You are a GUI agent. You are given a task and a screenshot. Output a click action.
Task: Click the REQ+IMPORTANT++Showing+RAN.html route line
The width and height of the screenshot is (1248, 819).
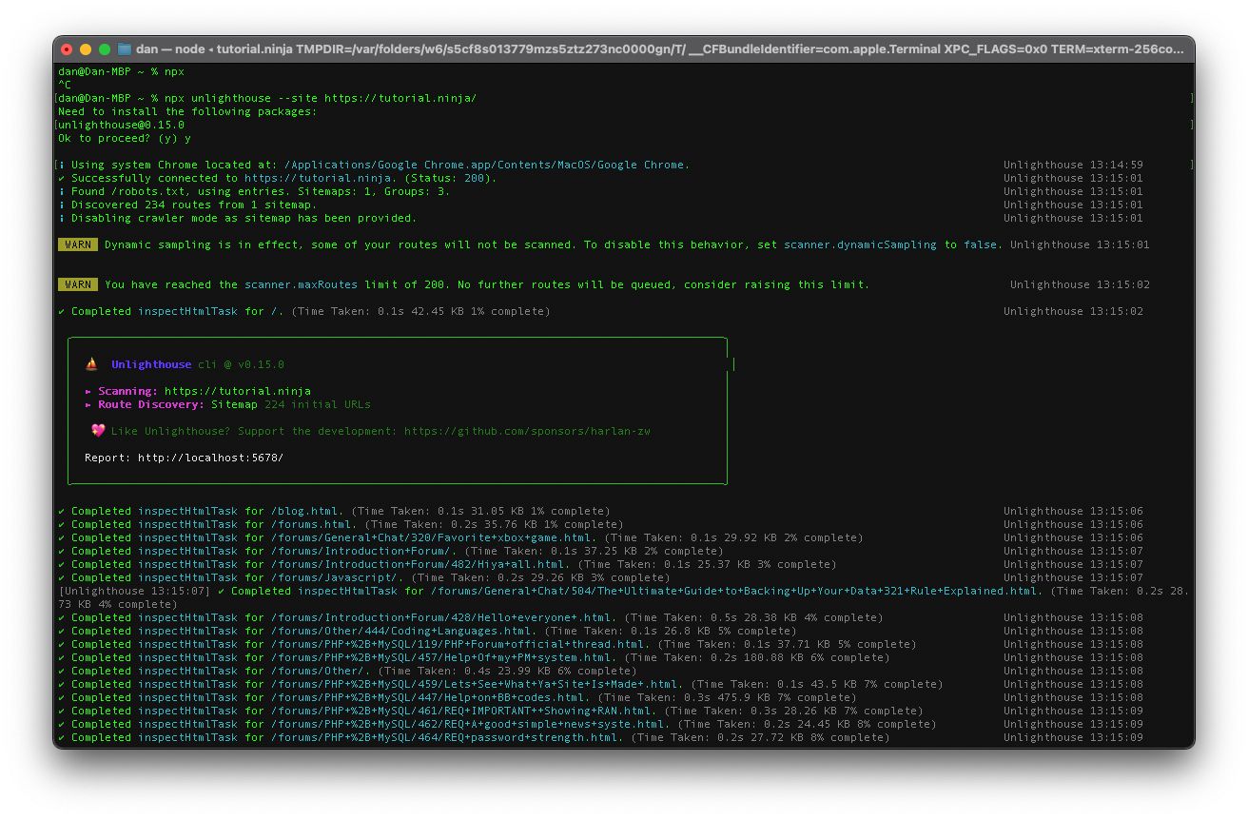click(490, 711)
